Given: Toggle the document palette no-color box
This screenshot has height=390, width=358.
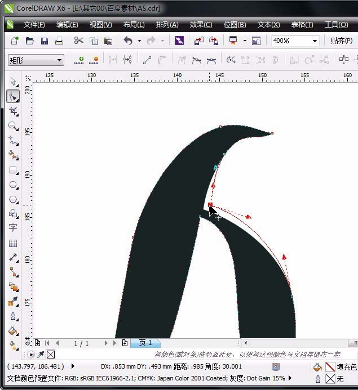Looking at the screenshot, I should point(50,355).
